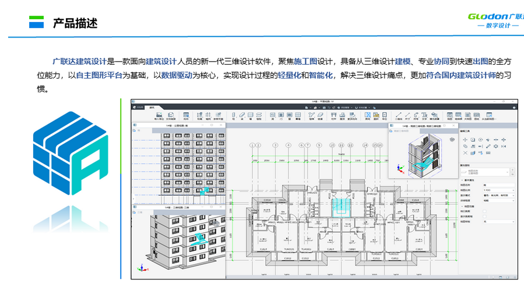
Task: Open the 详细程度 detail level dropdown
Action: point(499,201)
